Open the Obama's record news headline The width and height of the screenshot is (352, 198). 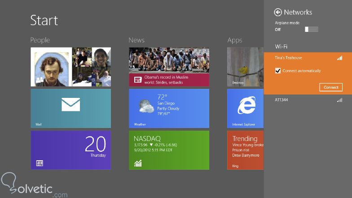166,80
